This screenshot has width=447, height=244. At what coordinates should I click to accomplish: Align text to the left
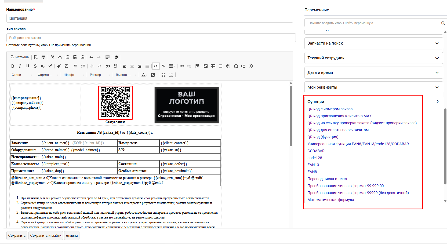pyautogui.click(x=125, y=66)
